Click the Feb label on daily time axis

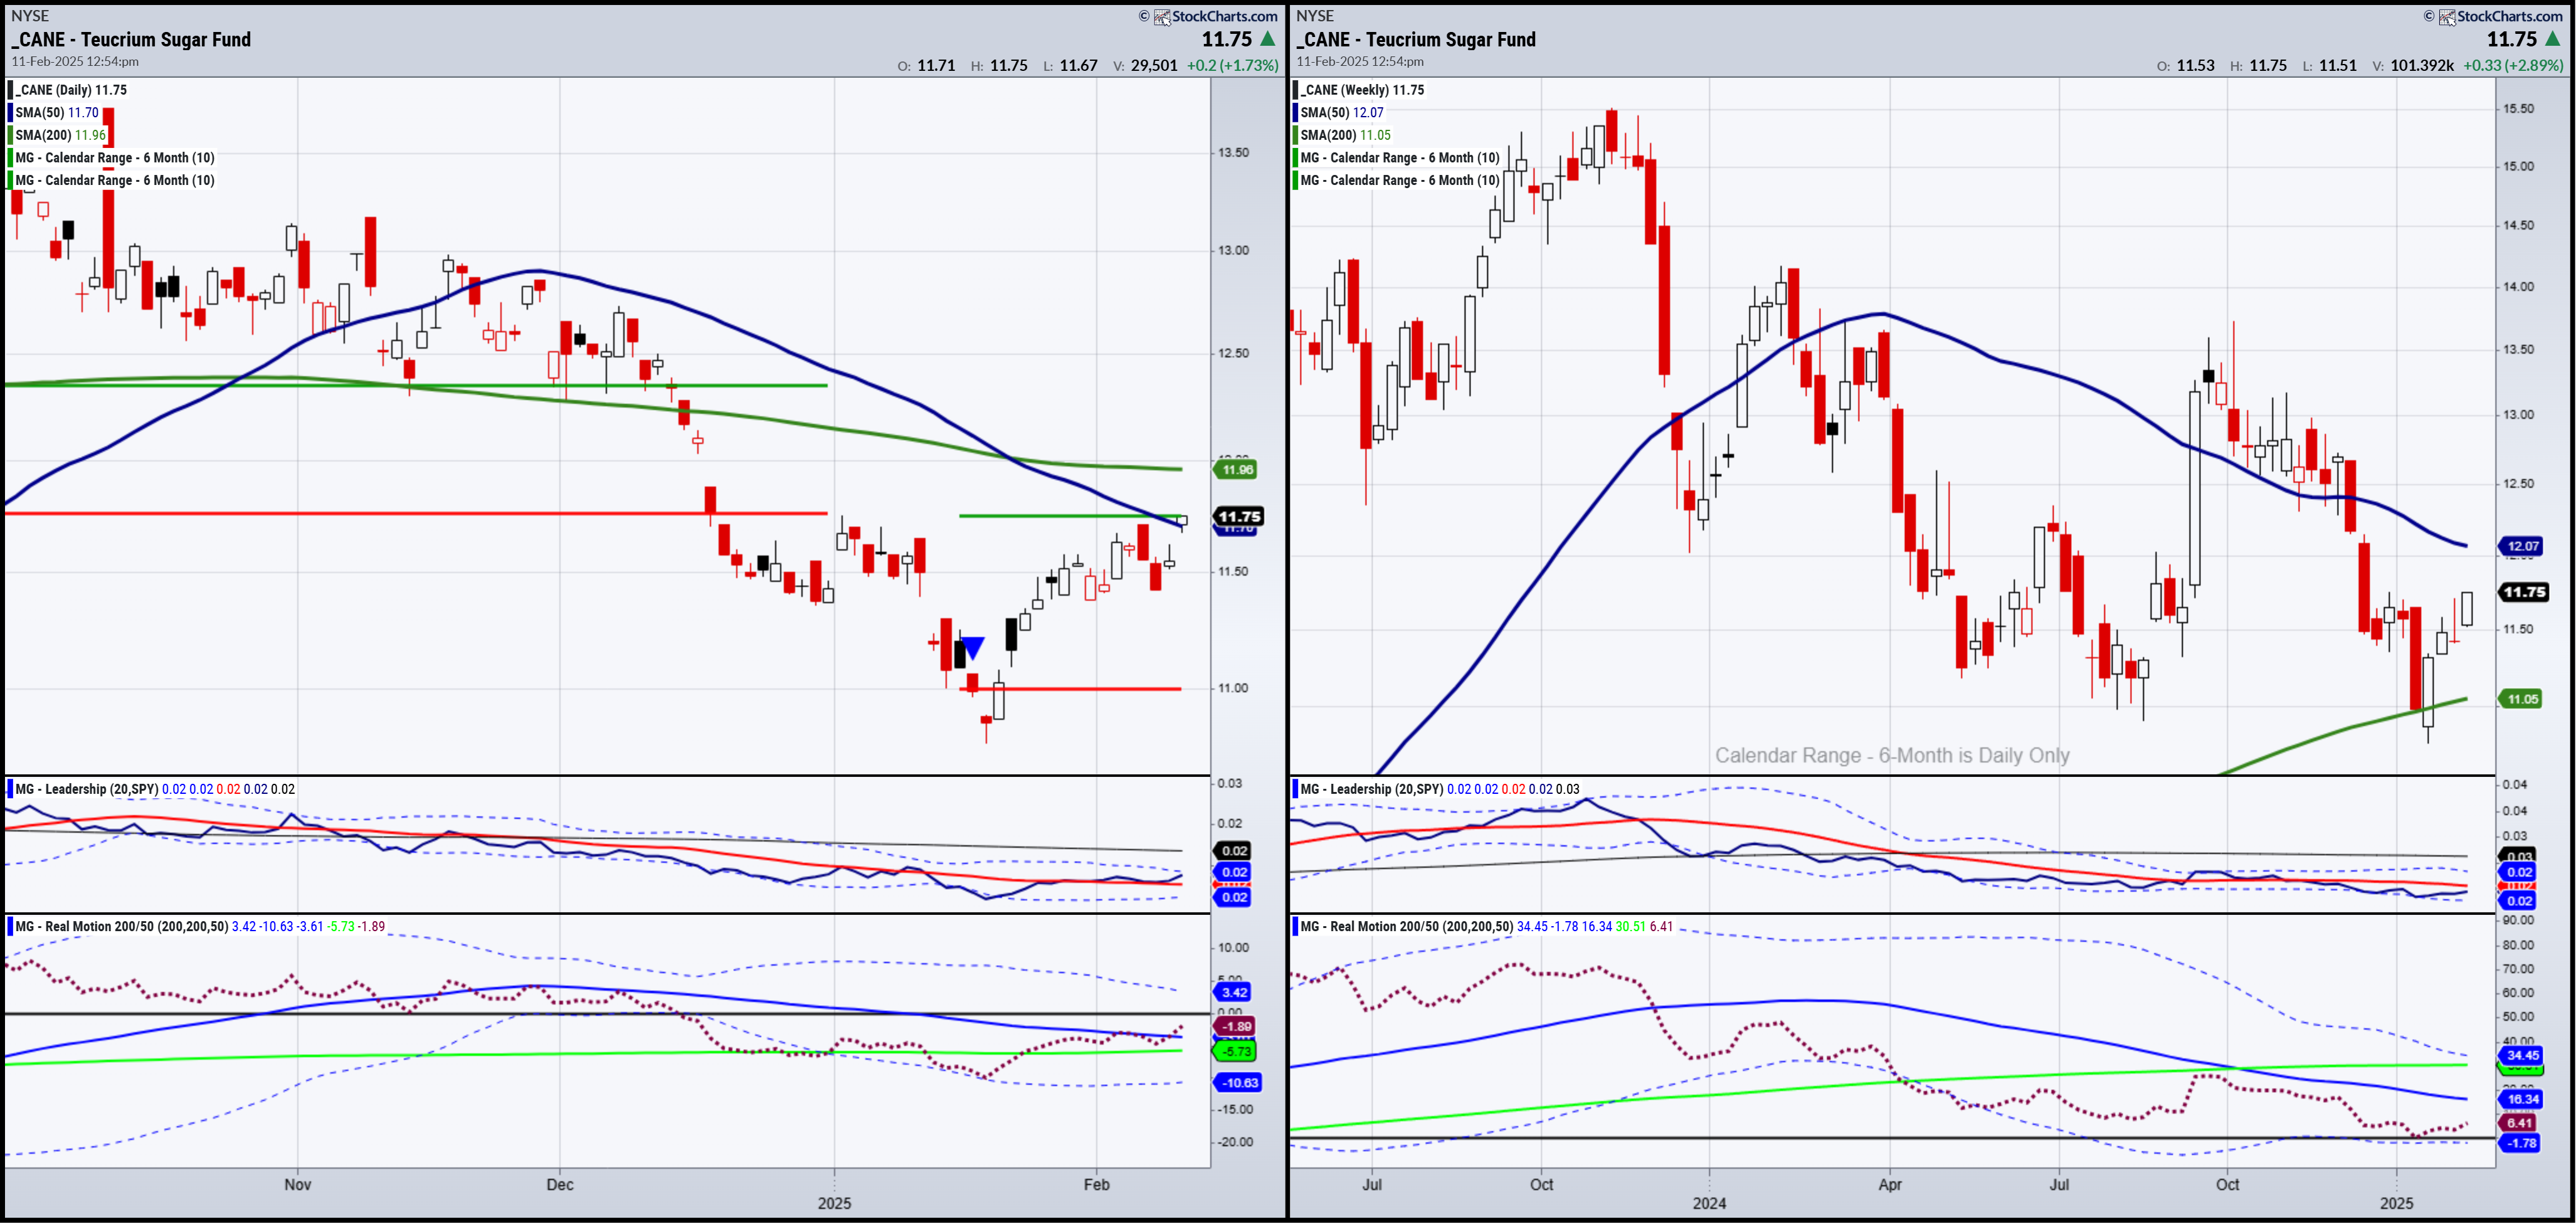tap(1097, 1185)
